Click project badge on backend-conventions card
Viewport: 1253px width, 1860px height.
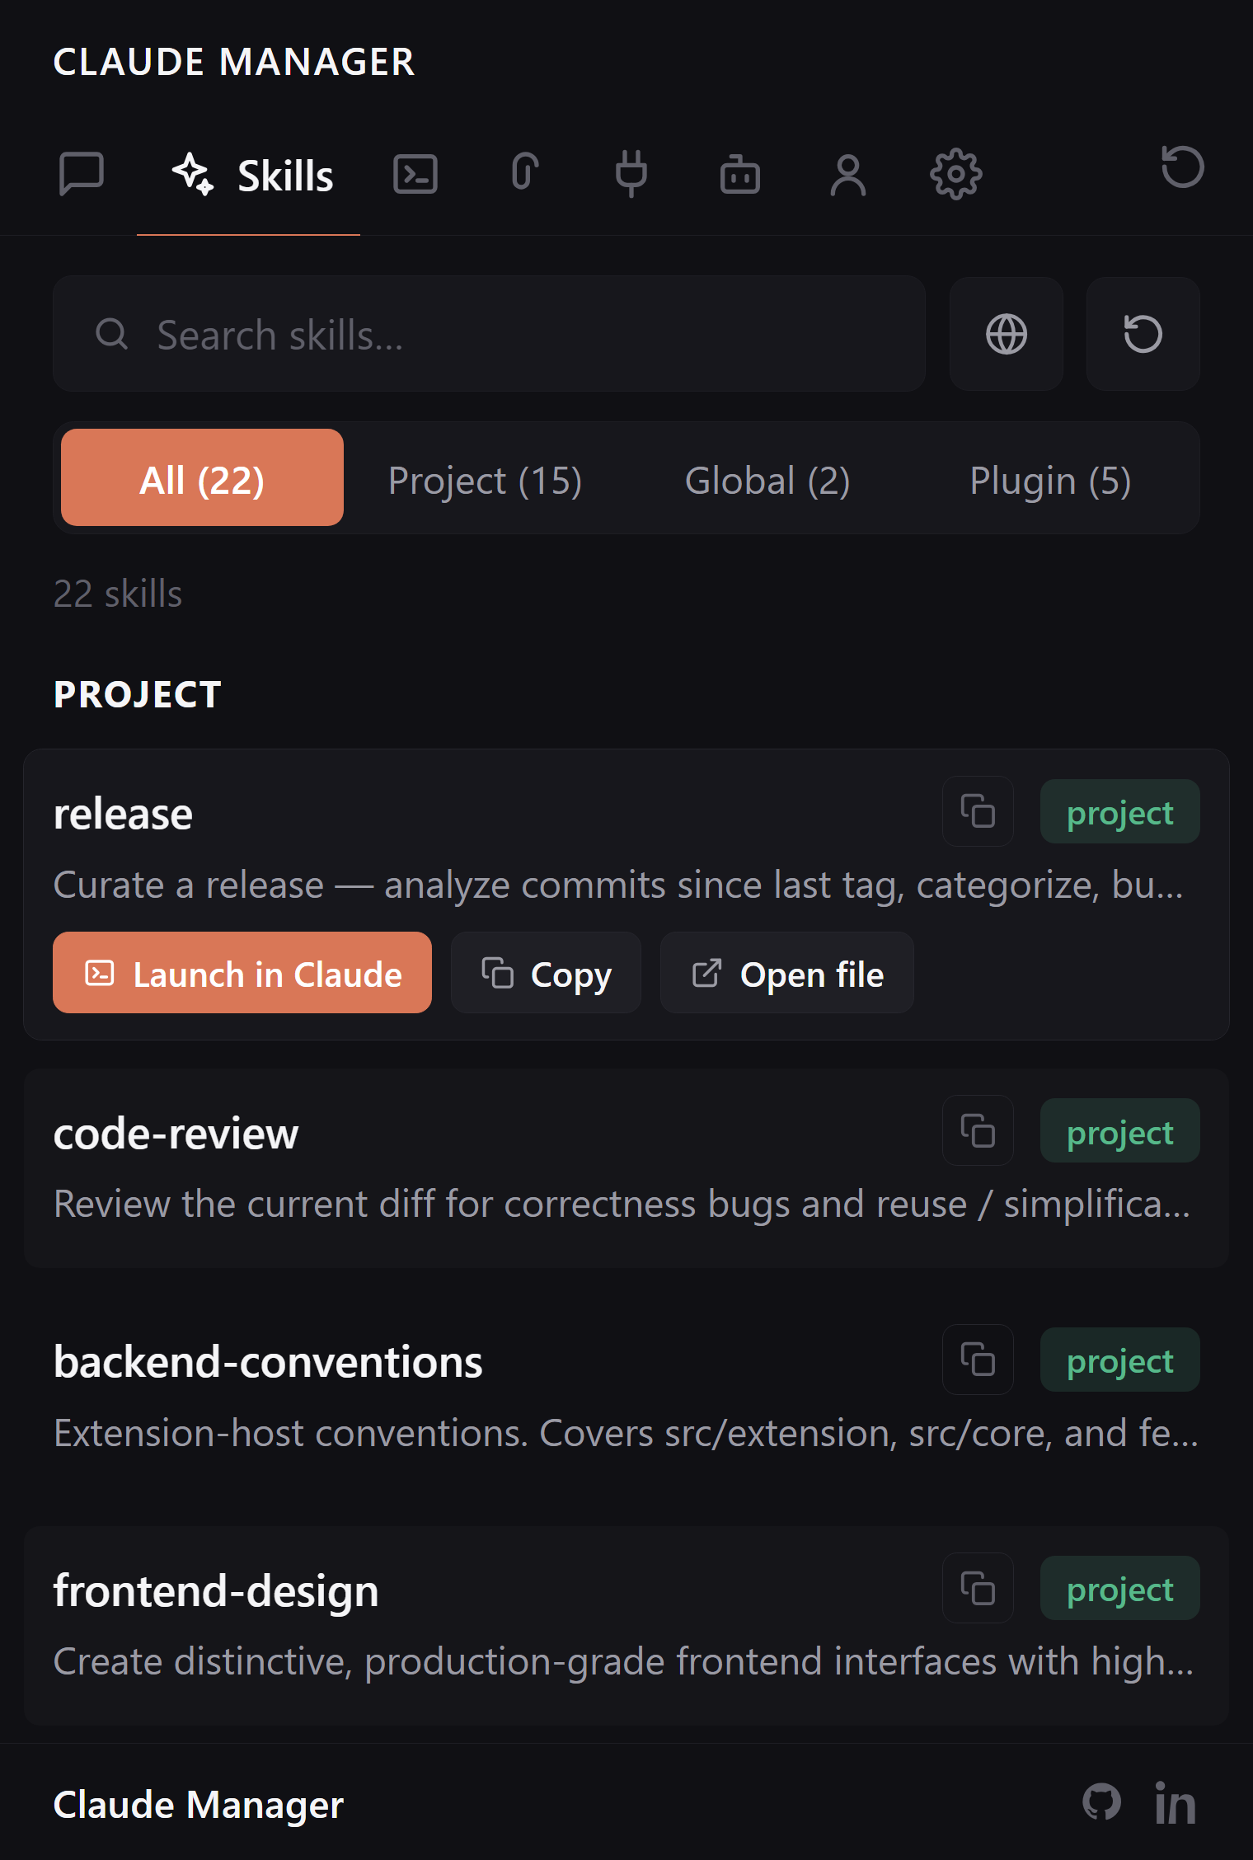[1119, 1360]
